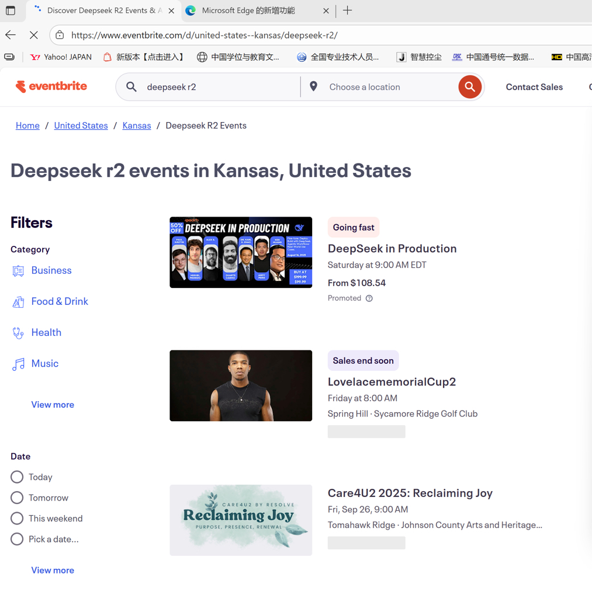Screen dimensions: 592x598
Task: Click the From $108.54 price text
Action: (x=356, y=283)
